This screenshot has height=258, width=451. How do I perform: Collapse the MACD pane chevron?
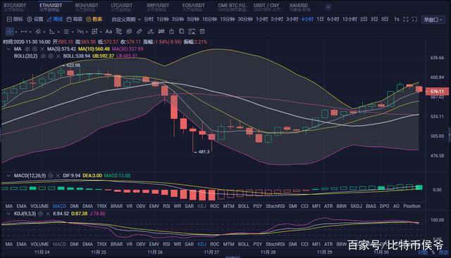pos(8,175)
